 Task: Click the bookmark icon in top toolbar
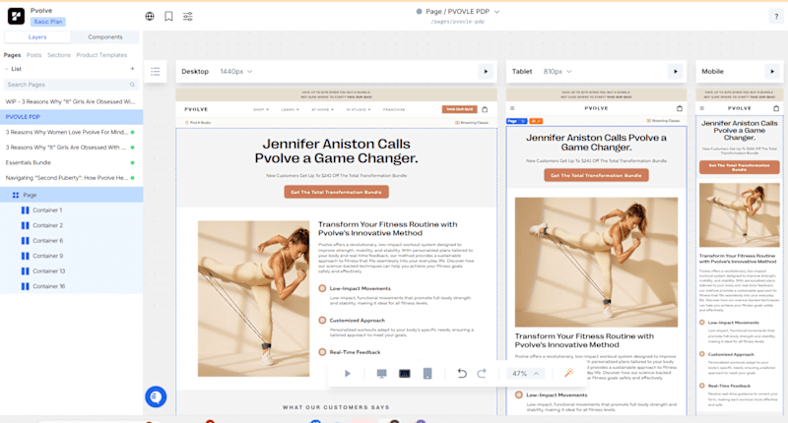pyautogui.click(x=168, y=16)
